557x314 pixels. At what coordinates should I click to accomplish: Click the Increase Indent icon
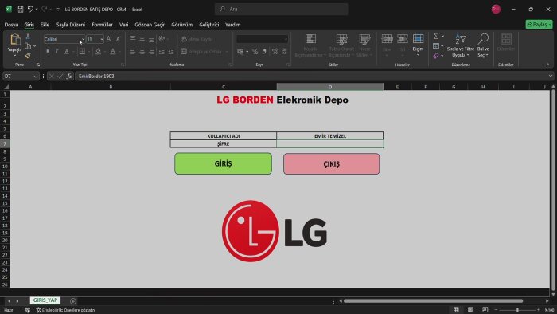click(x=171, y=52)
